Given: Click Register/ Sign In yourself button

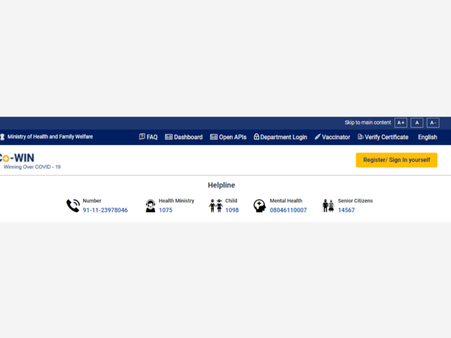Looking at the screenshot, I should click(x=397, y=160).
